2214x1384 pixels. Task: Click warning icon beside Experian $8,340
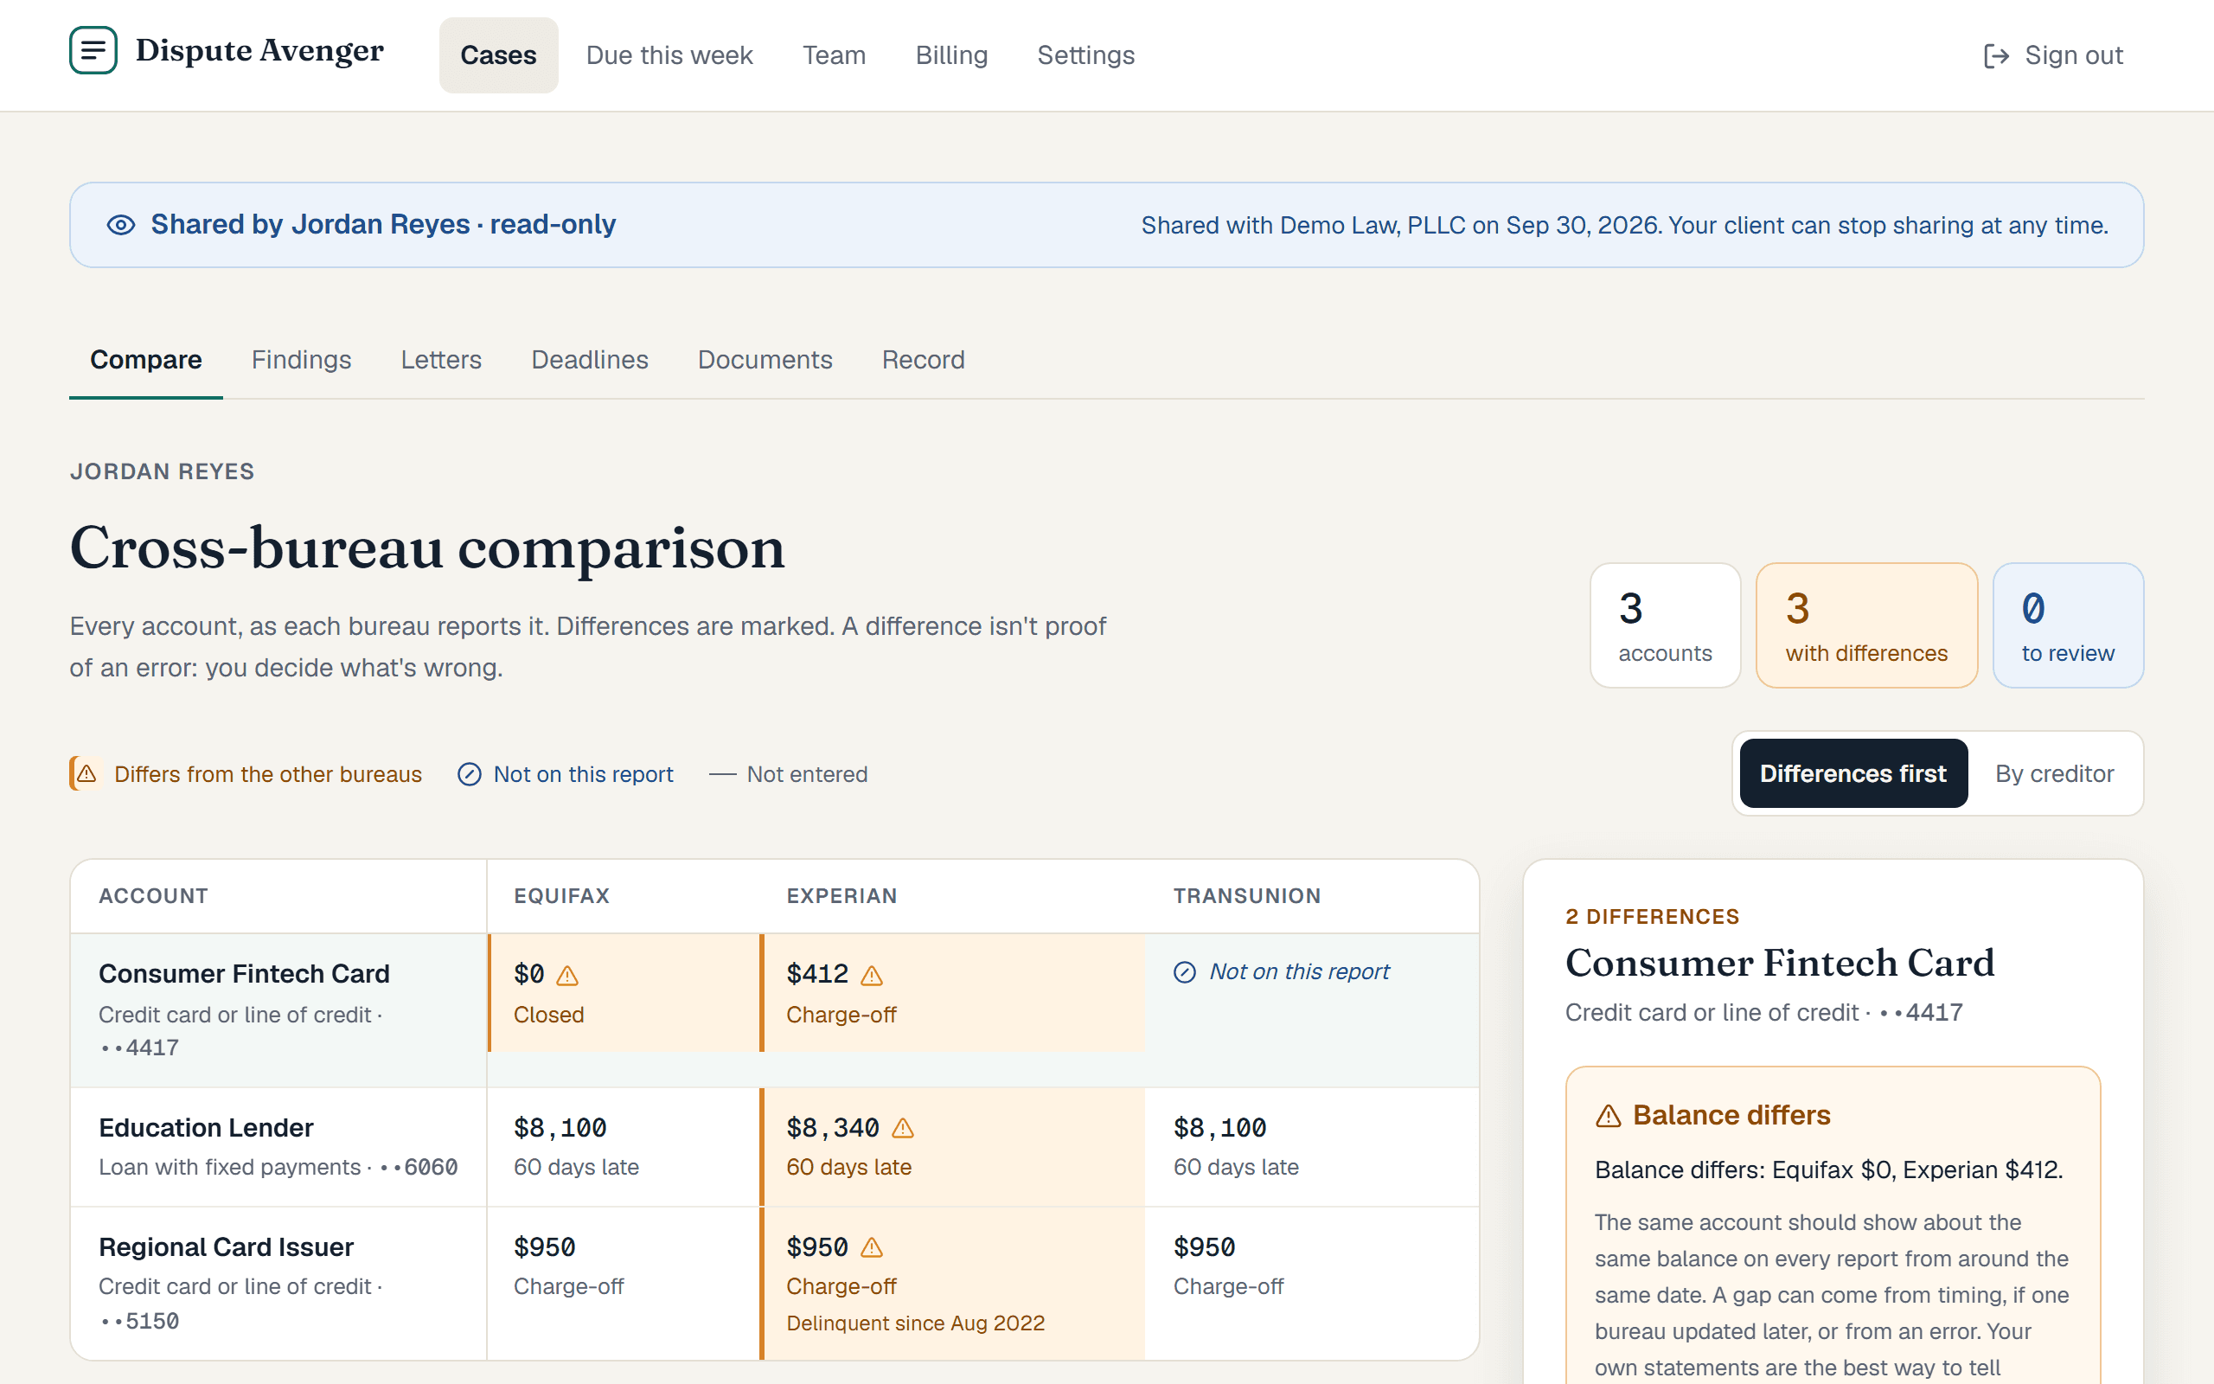[x=903, y=1129]
